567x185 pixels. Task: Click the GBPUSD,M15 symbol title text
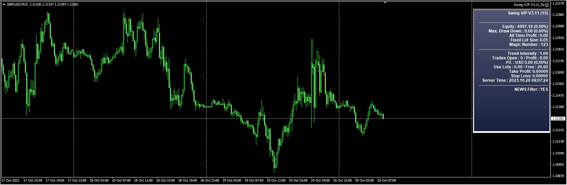coord(17,4)
